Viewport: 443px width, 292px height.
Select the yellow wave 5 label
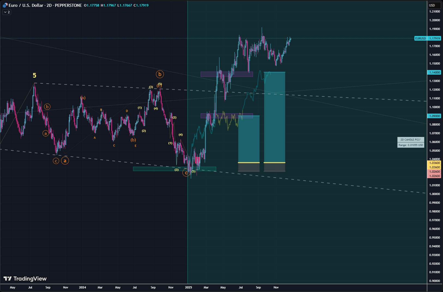pyautogui.click(x=34, y=75)
